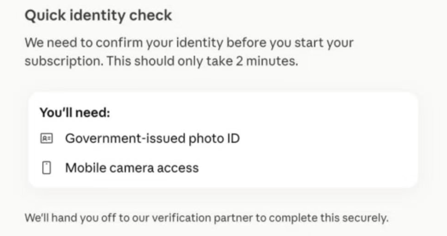Click "We need to confirm your identity"
The image size is (447, 236).
(x=124, y=43)
